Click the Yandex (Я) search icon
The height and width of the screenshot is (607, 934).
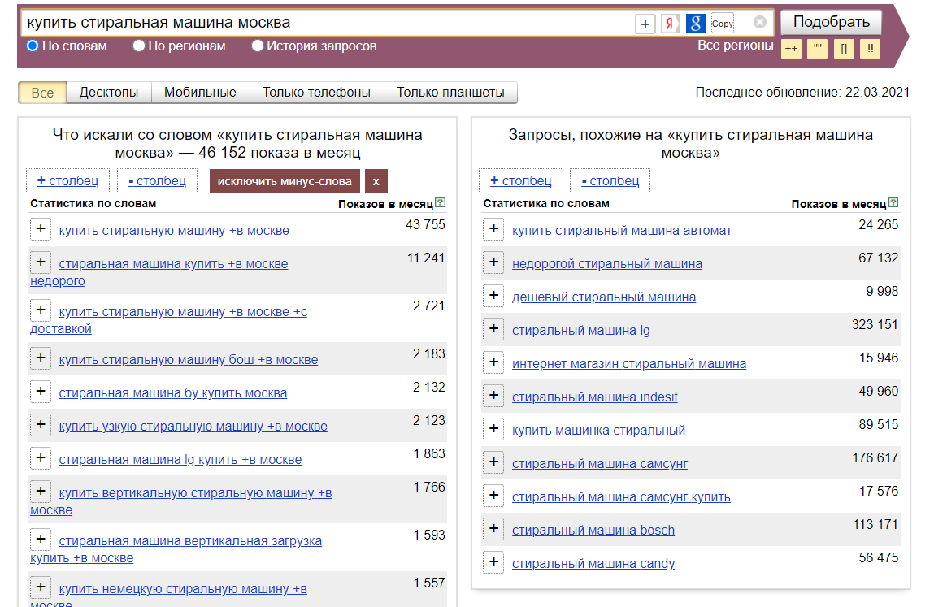(671, 23)
